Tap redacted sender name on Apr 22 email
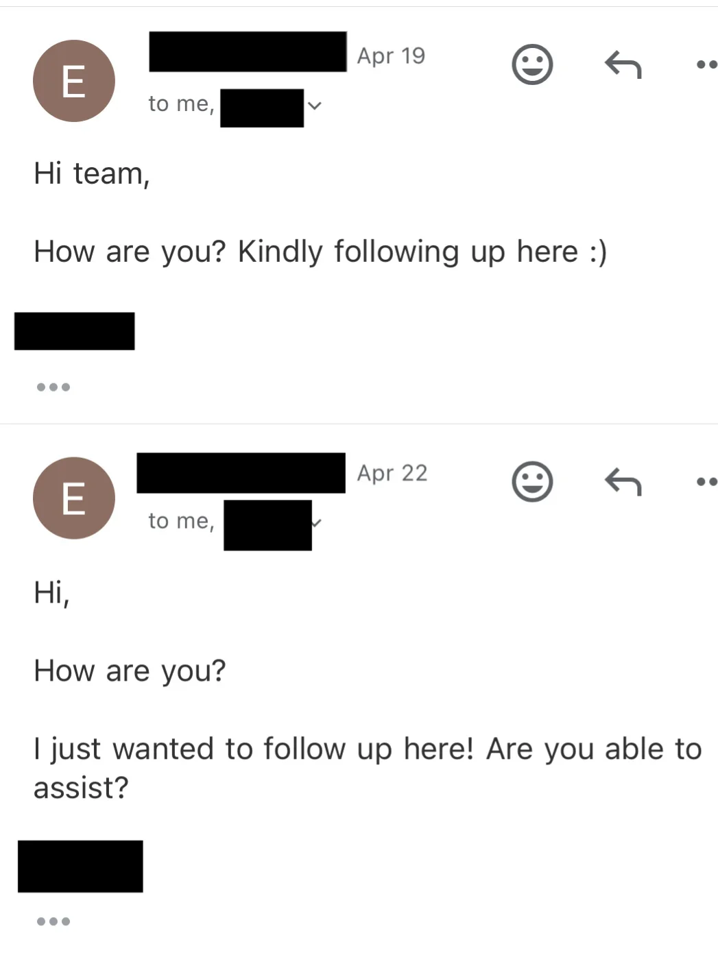718x957 pixels. point(241,473)
